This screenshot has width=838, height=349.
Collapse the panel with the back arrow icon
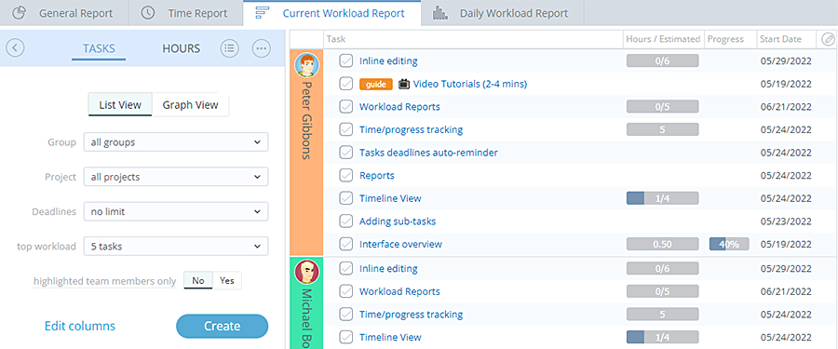(x=16, y=48)
